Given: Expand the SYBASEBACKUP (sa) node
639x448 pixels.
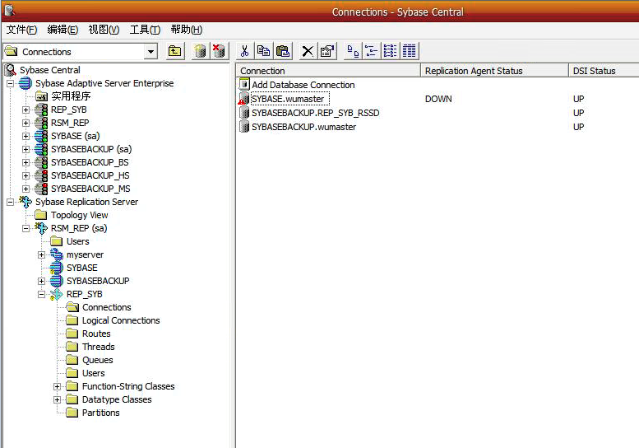Looking at the screenshot, I should 26,149.
